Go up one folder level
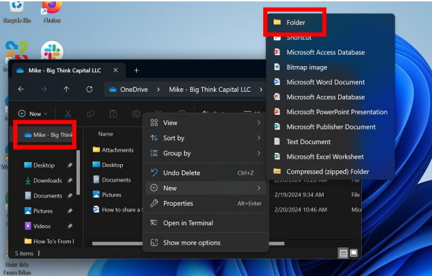The width and height of the screenshot is (432, 276). point(67,89)
